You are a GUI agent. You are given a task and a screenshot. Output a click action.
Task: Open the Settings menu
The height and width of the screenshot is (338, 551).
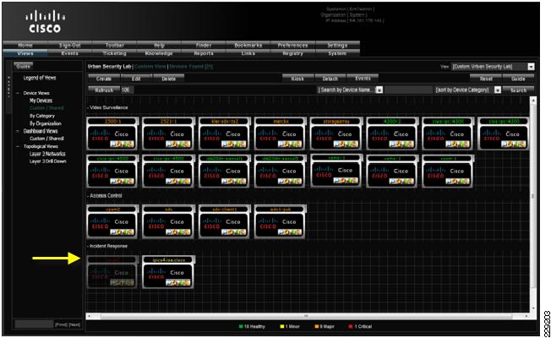[337, 45]
